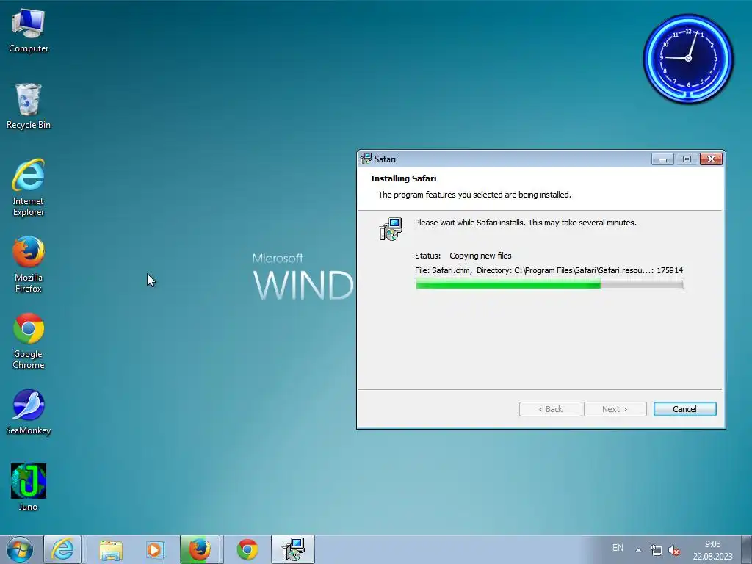The image size is (752, 564).
Task: Click the 'Installing Safari' heading
Action: 403,178
